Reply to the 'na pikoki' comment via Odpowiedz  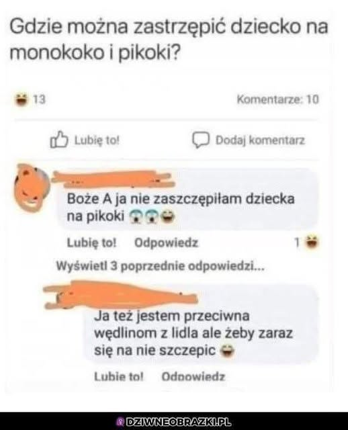(x=166, y=243)
